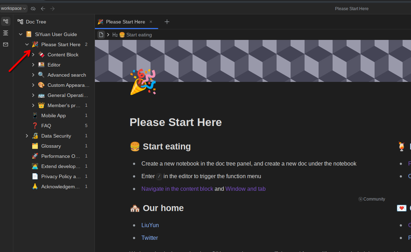Click the large party popper document icon
This screenshot has height=252, width=411.
click(x=143, y=82)
